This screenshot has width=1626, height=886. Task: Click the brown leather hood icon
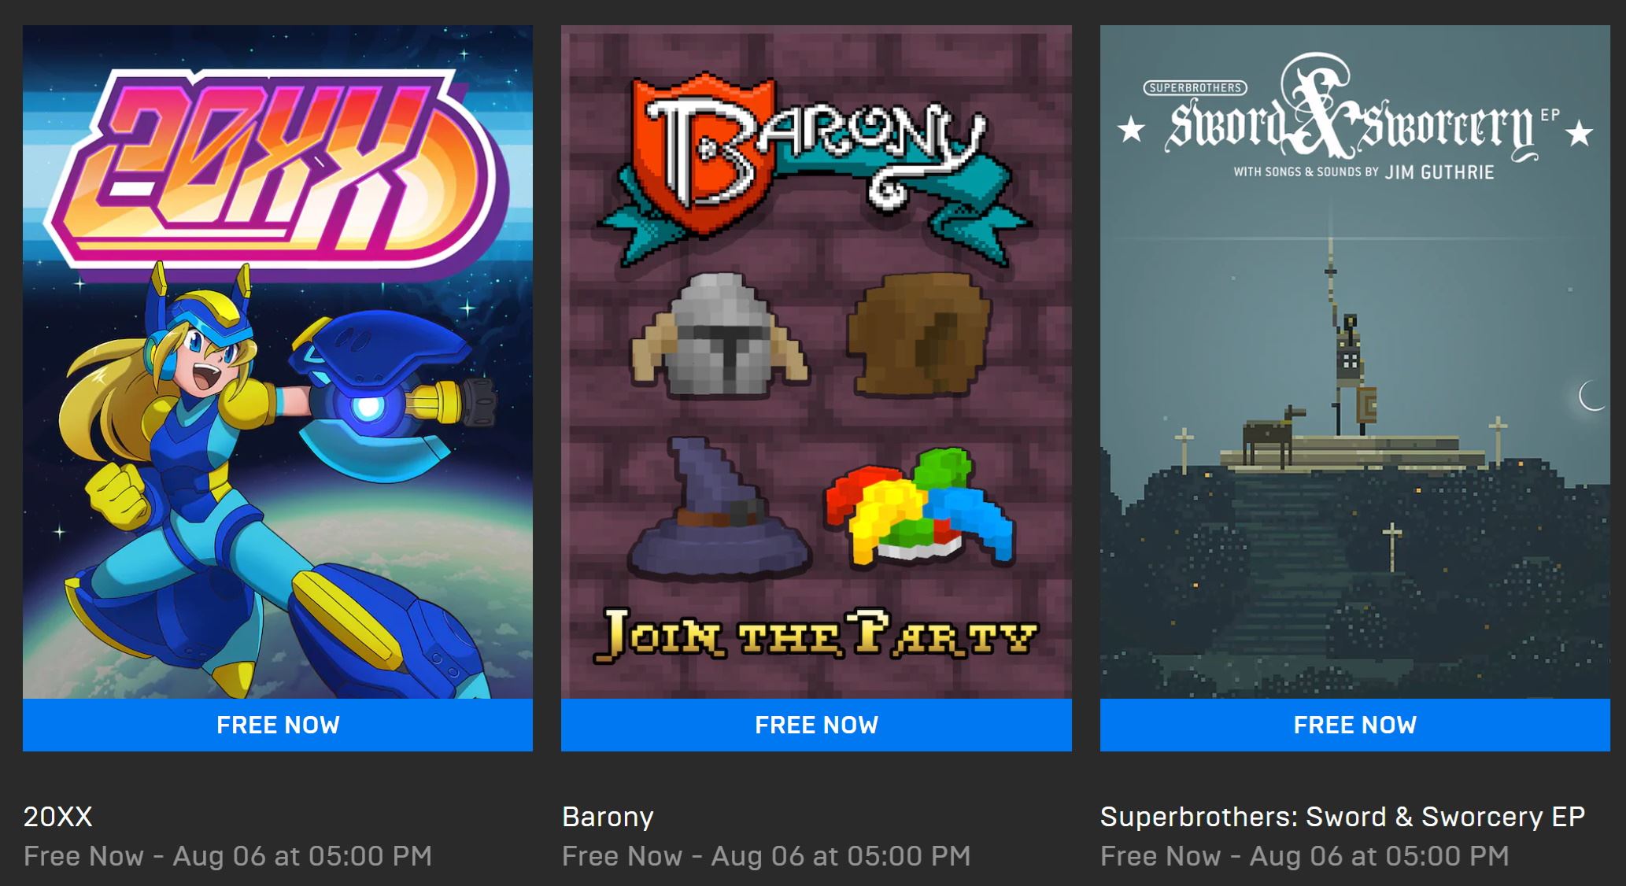click(919, 334)
